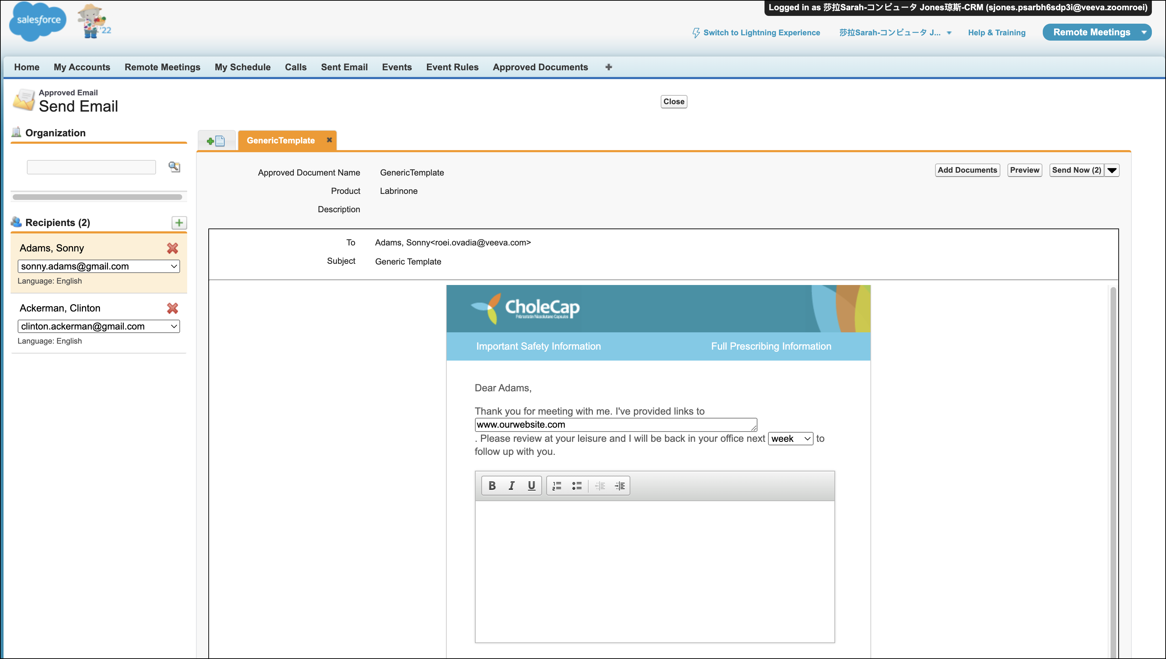Open the add new template tab icon
Image resolution: width=1166 pixels, height=659 pixels.
click(x=216, y=141)
